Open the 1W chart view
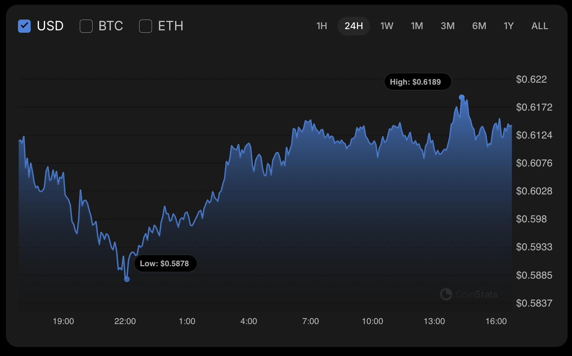 tap(387, 26)
